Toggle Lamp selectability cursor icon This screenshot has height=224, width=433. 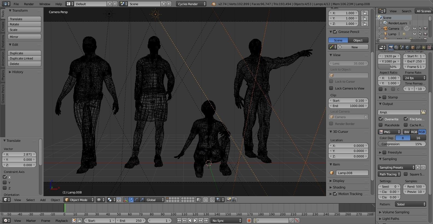point(420,34)
